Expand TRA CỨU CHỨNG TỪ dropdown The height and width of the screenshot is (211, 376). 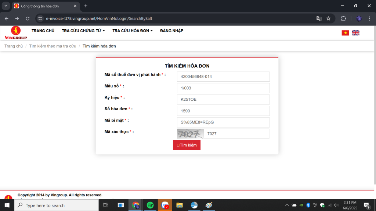(x=83, y=31)
